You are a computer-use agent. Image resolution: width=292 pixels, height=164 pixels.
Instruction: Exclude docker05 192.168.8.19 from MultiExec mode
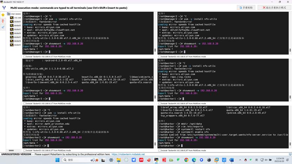tap(24, 150)
